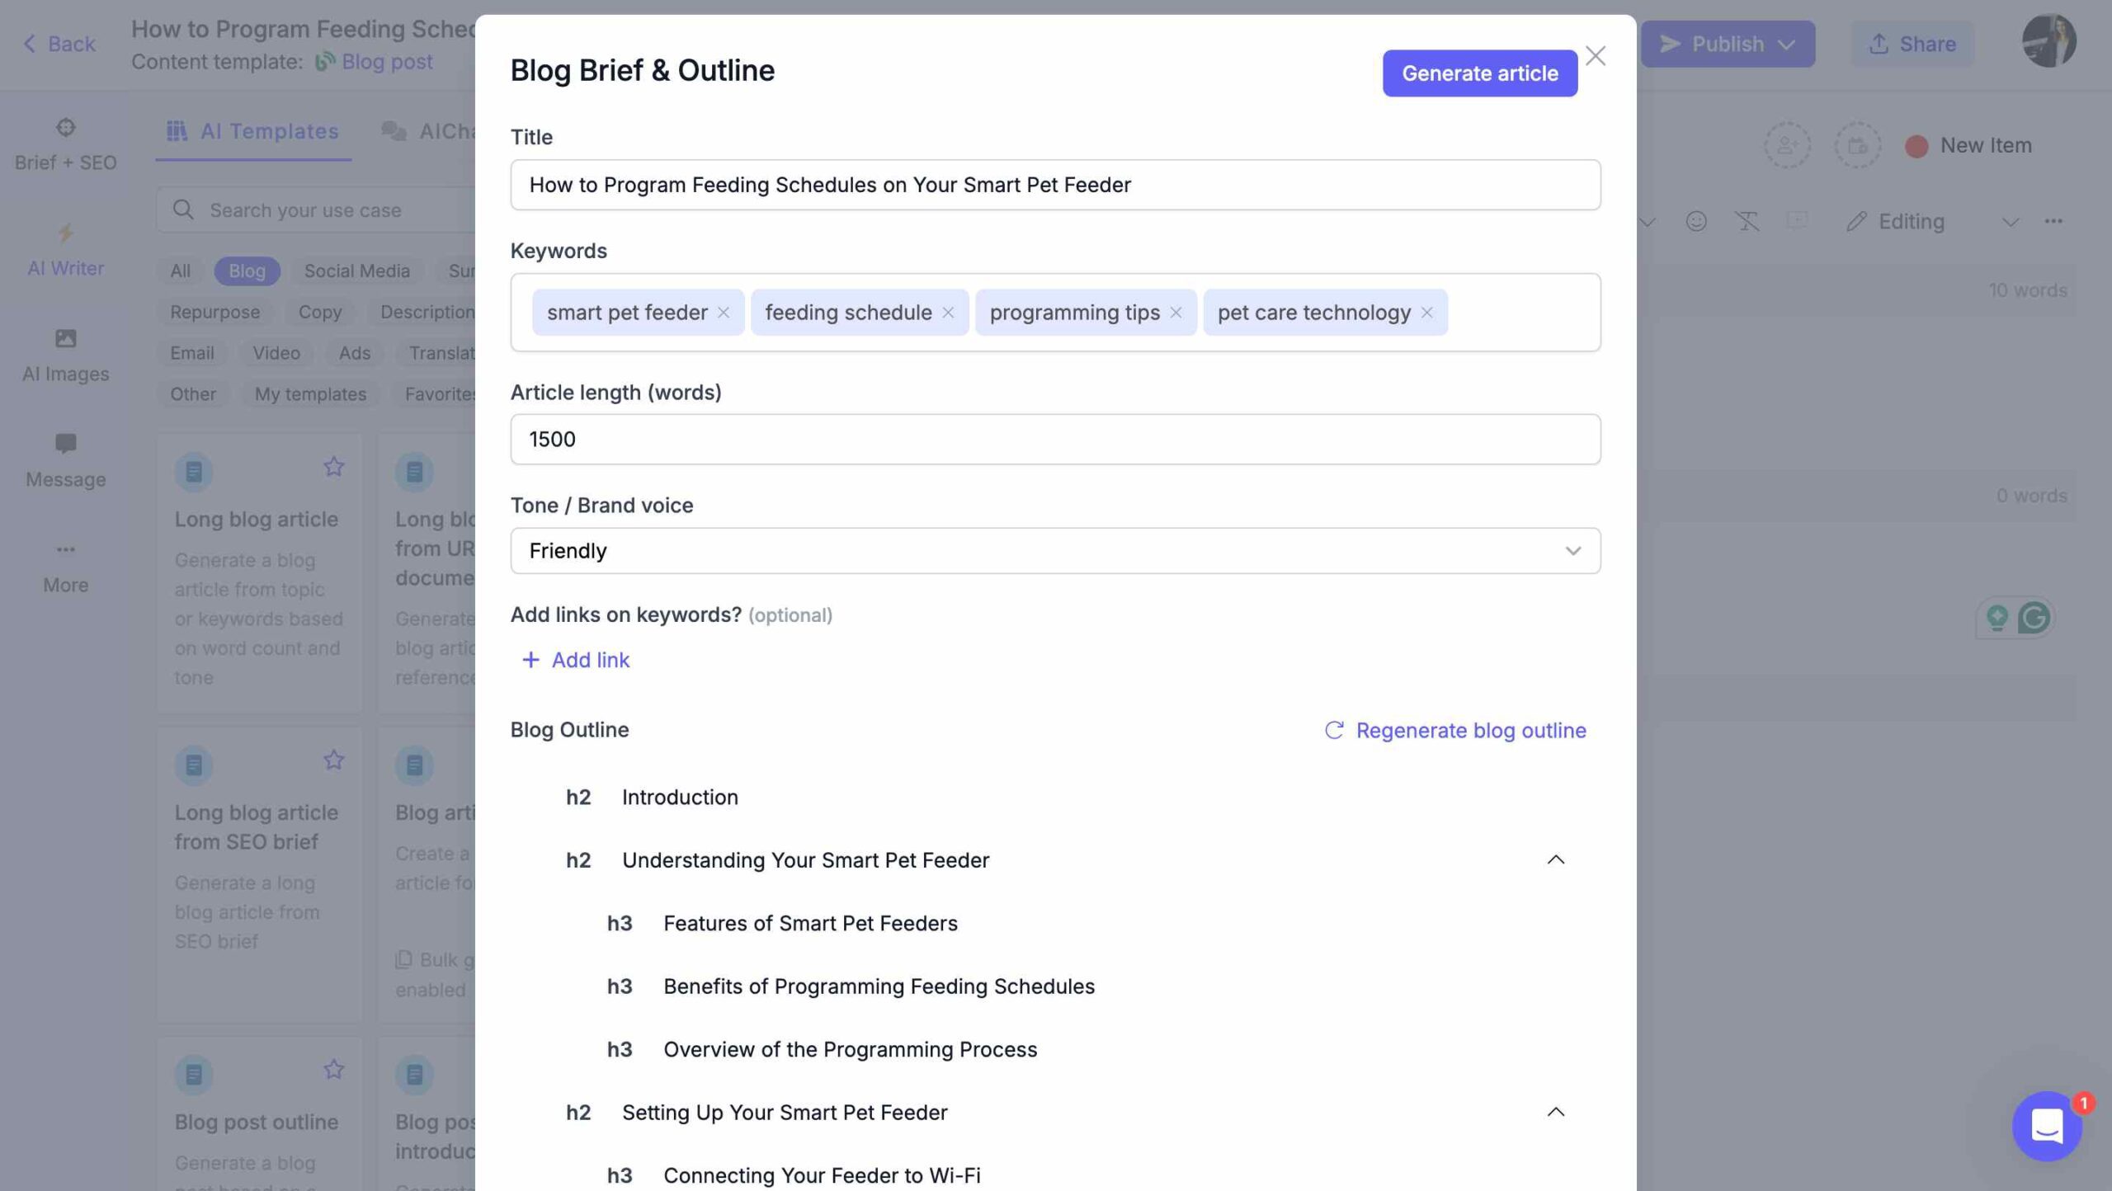The height and width of the screenshot is (1191, 2112).
Task: Click the Message sidebar icon
Action: click(x=65, y=445)
